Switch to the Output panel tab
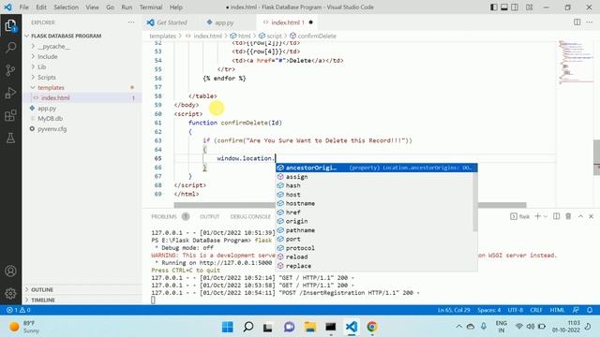 click(210, 216)
